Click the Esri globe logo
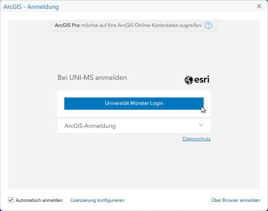268x211 pixels. (188, 80)
